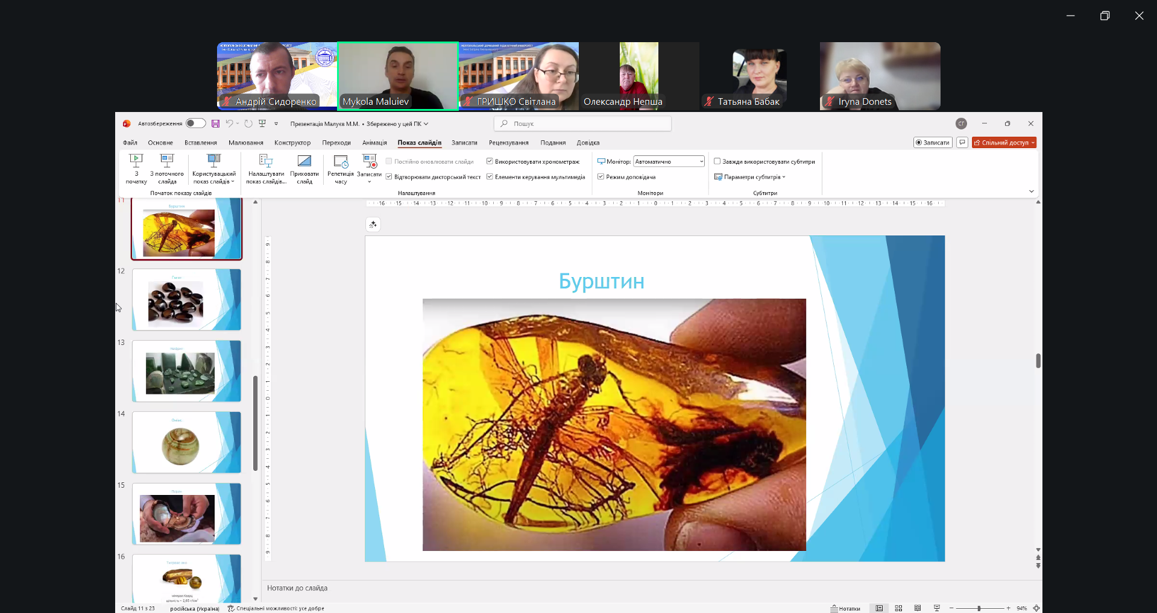Uncheck Use timings (Використовувати хронометраж) checkbox
Image resolution: width=1157 pixels, height=613 pixels.
[490, 161]
